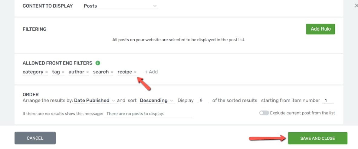The height and width of the screenshot is (149, 358).
Task: Open the Descending sort order dropdown
Action: tap(157, 101)
